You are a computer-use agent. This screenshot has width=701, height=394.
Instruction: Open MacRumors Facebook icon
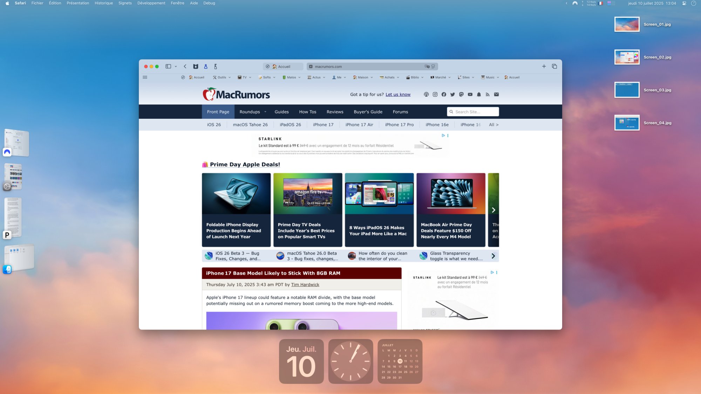point(444,95)
